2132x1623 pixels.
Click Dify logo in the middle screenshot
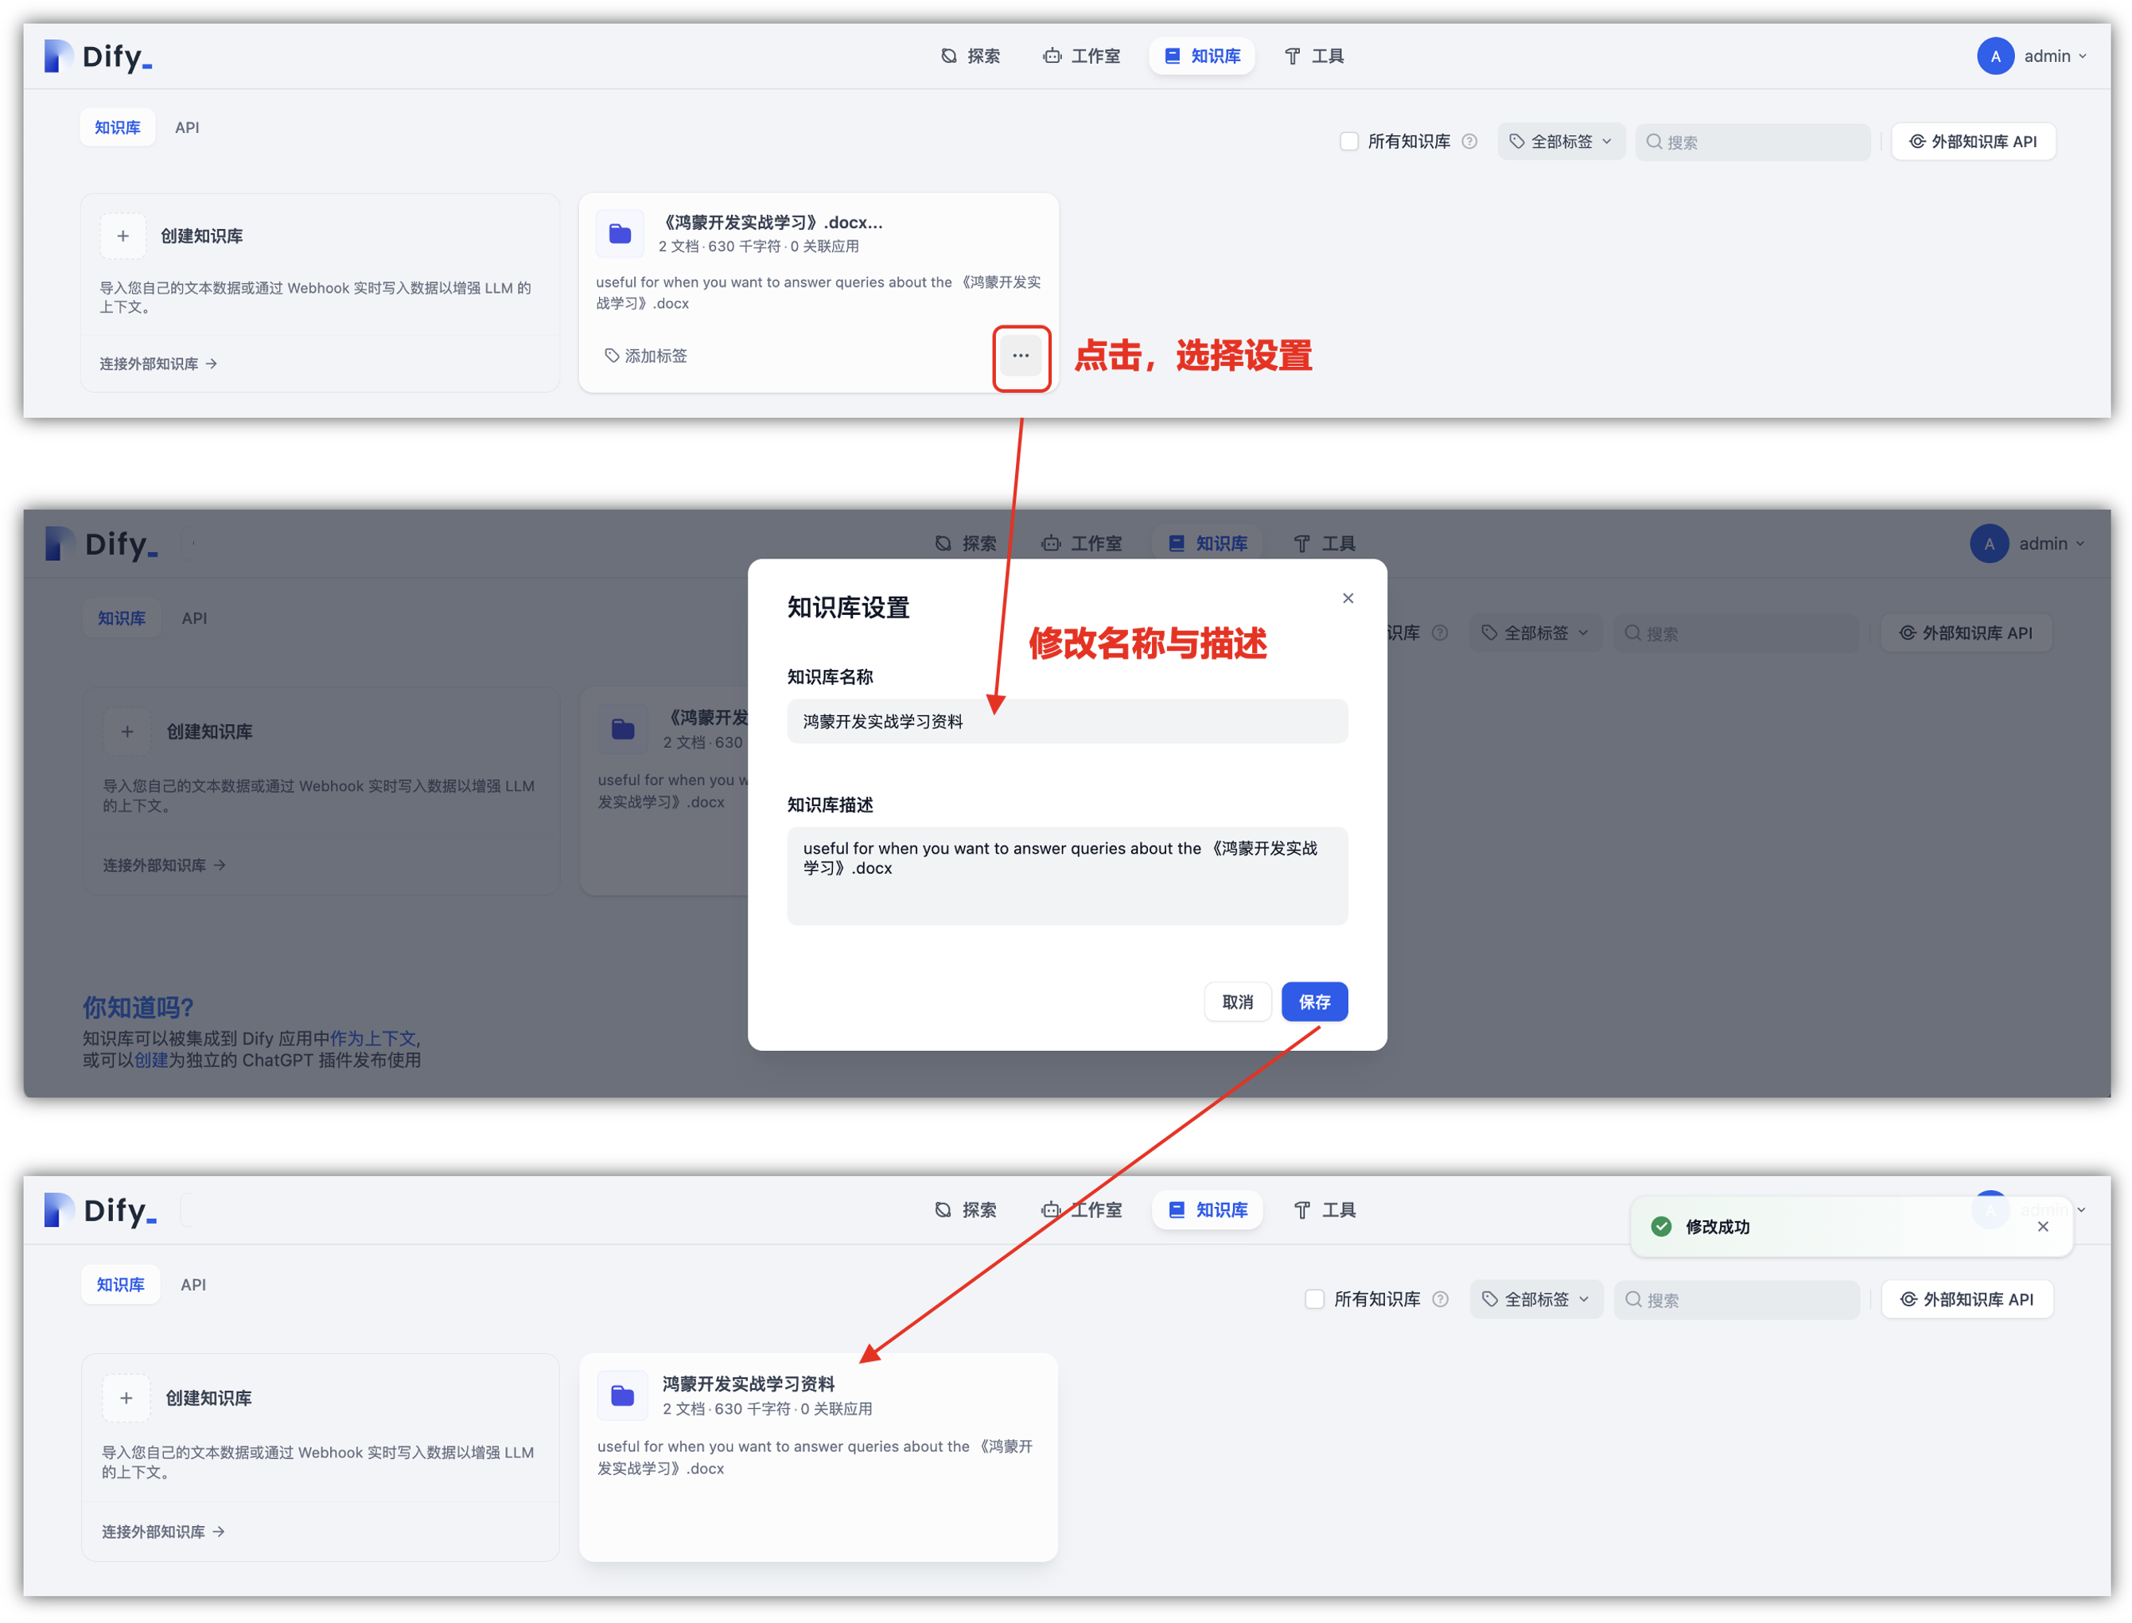tap(100, 544)
